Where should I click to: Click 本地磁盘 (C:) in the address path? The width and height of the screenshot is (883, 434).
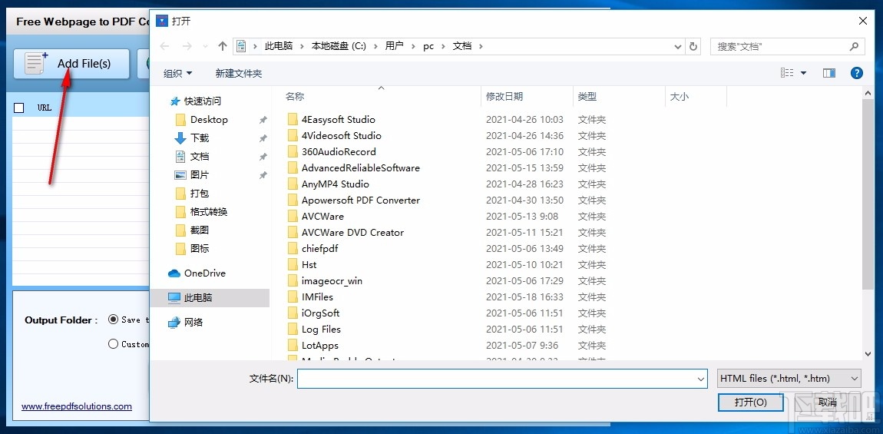point(339,46)
